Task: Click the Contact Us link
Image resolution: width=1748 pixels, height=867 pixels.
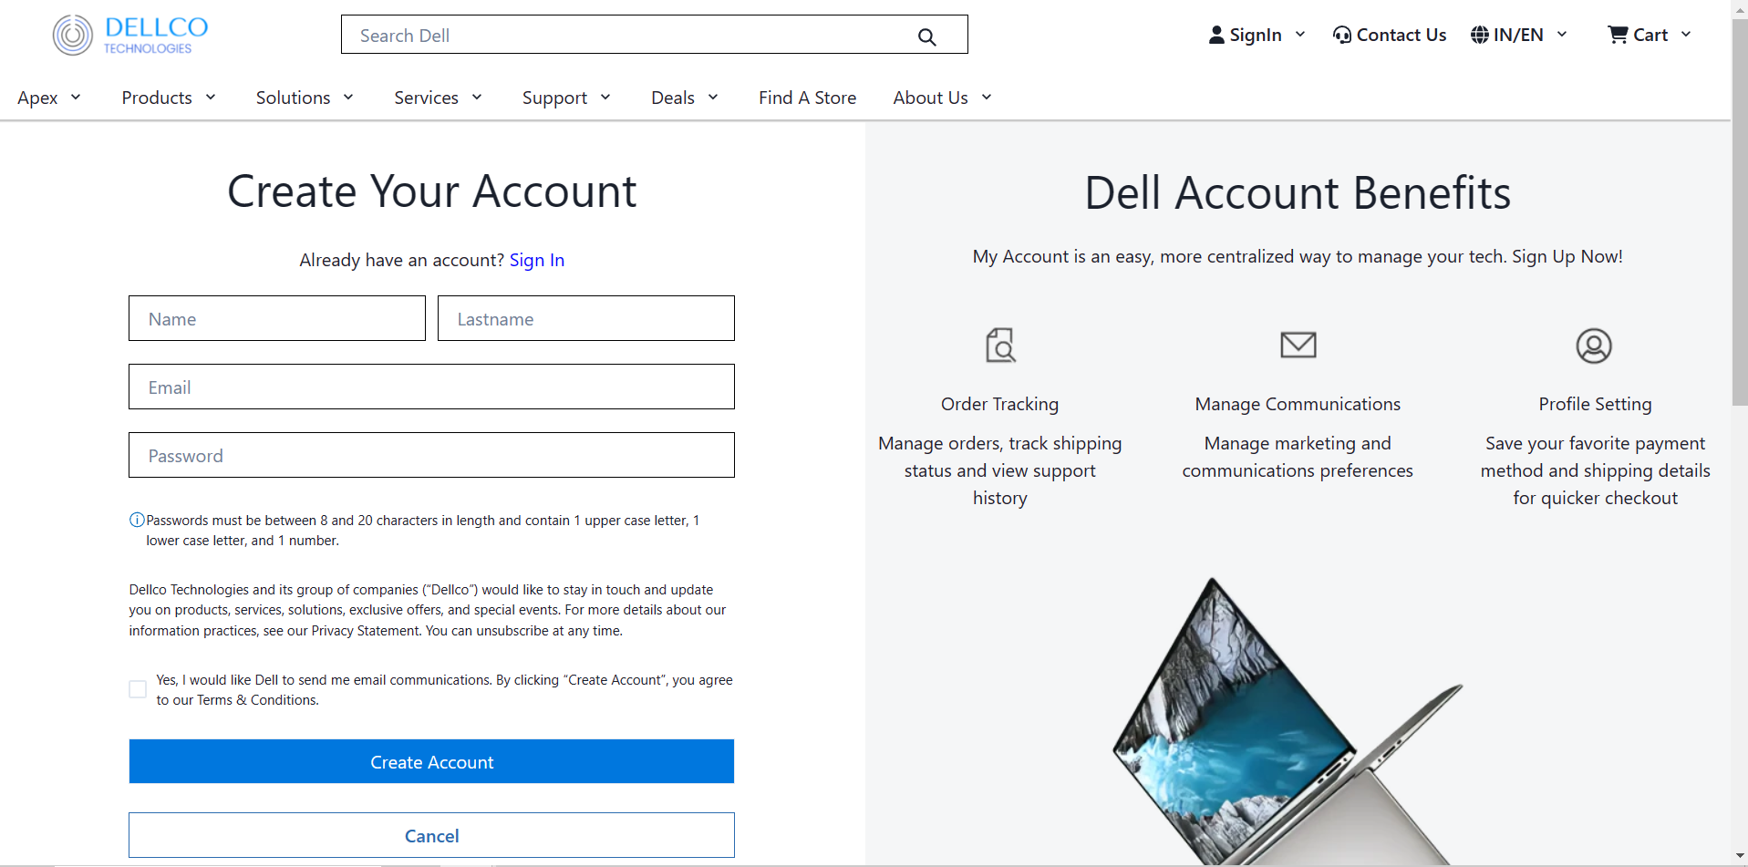Action: click(1402, 35)
